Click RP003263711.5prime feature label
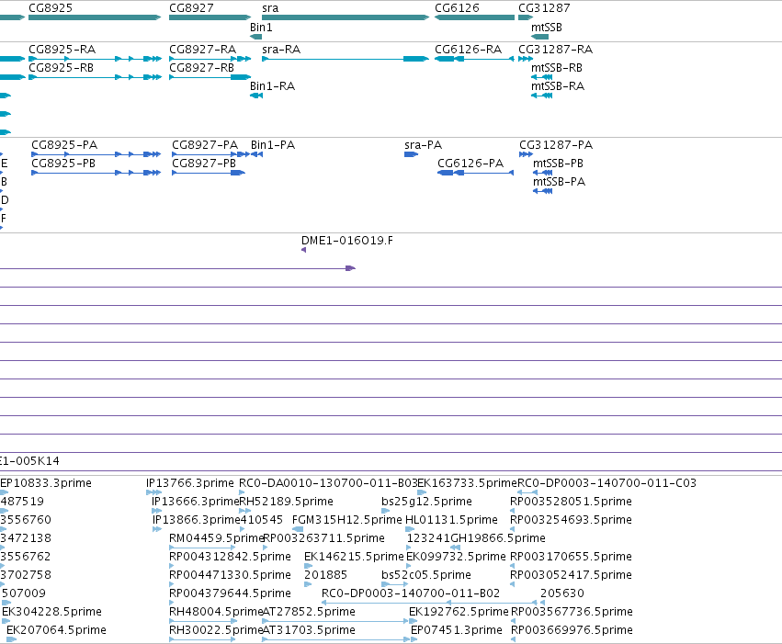 [324, 538]
